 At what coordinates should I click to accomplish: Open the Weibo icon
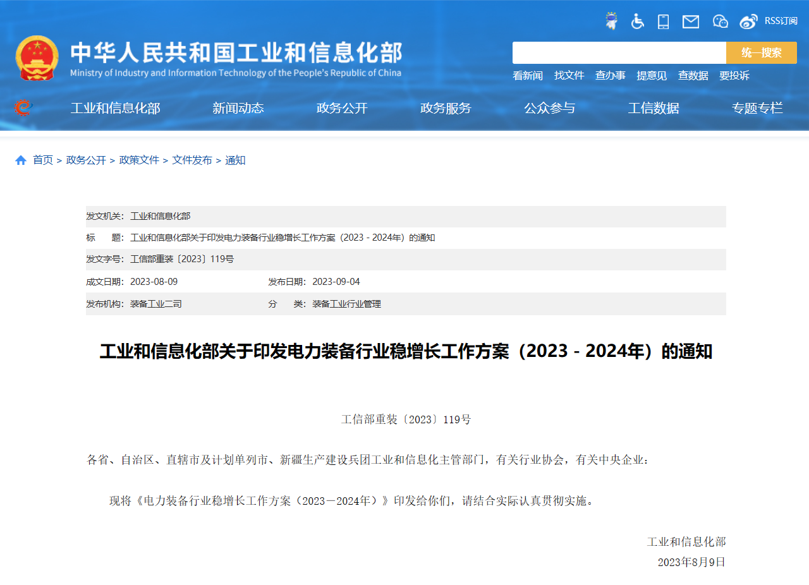pos(748,21)
